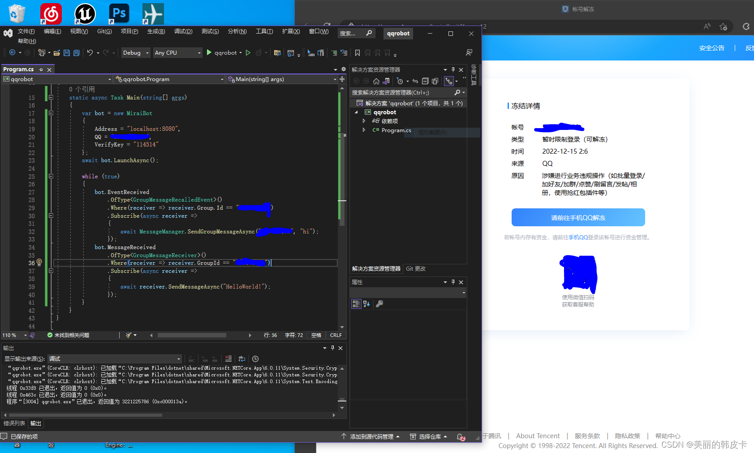Save current file with the single floppy icon

67,53
